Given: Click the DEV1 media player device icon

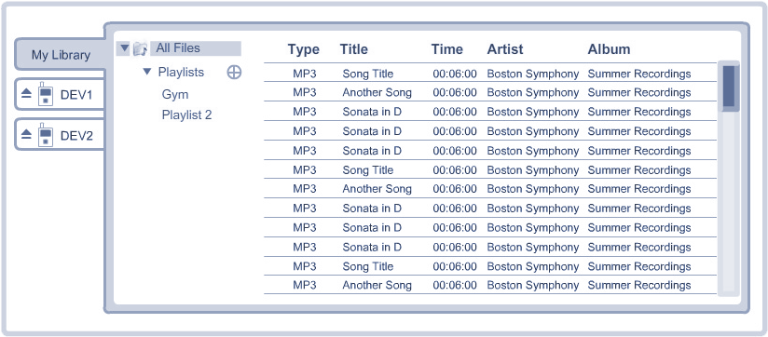Looking at the screenshot, I should (x=46, y=93).
